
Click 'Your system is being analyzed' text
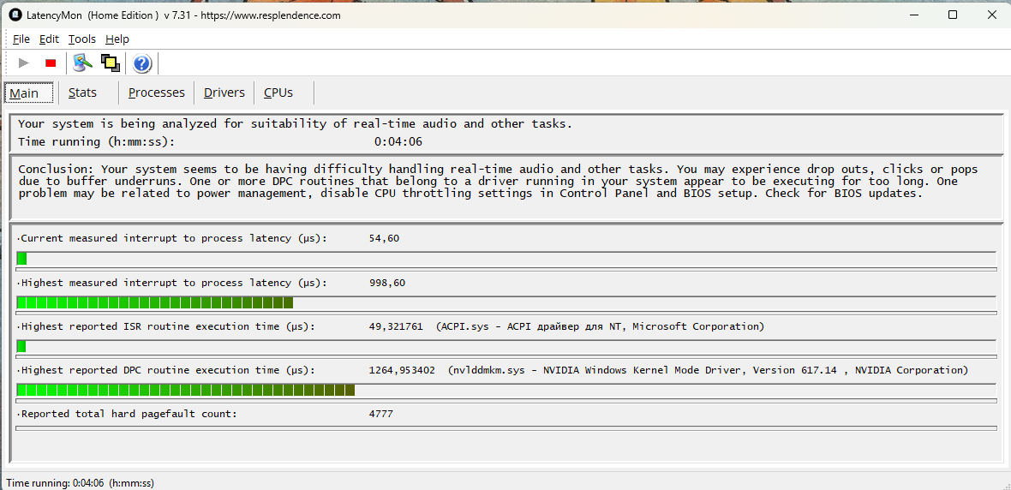pos(295,124)
